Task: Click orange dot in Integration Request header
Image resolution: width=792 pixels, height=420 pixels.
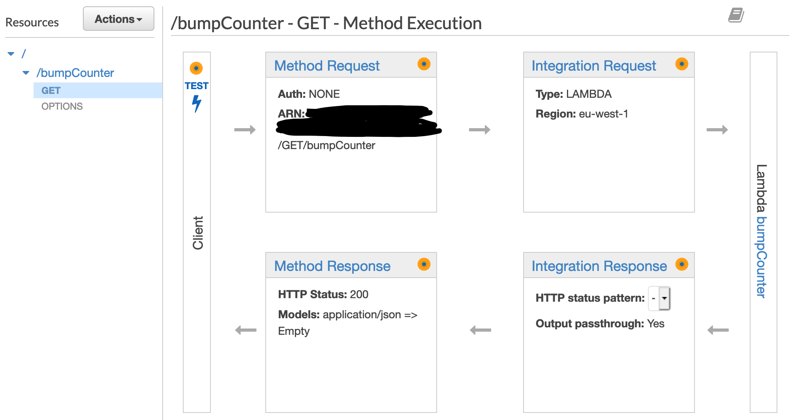Action: pyautogui.click(x=682, y=64)
